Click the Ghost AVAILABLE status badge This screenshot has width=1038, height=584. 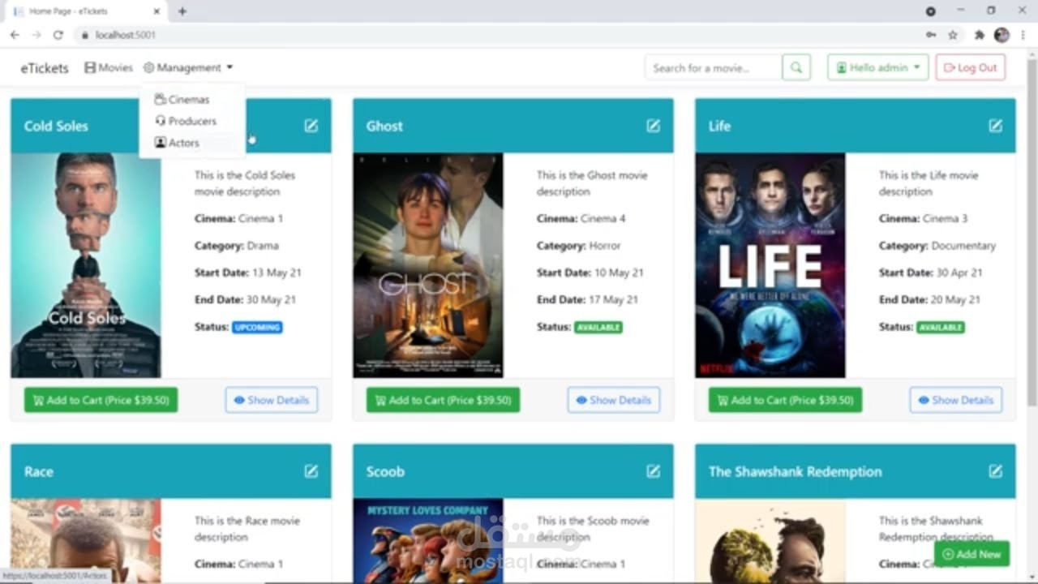pos(598,328)
